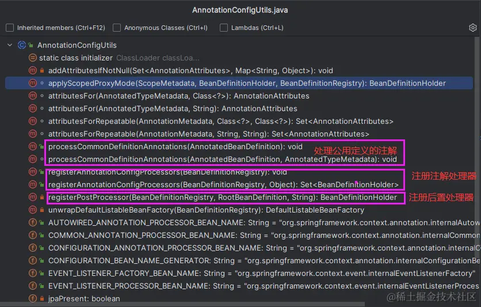
Task: Click the method icon of applyScopedProxyMode
Action: (x=33, y=83)
